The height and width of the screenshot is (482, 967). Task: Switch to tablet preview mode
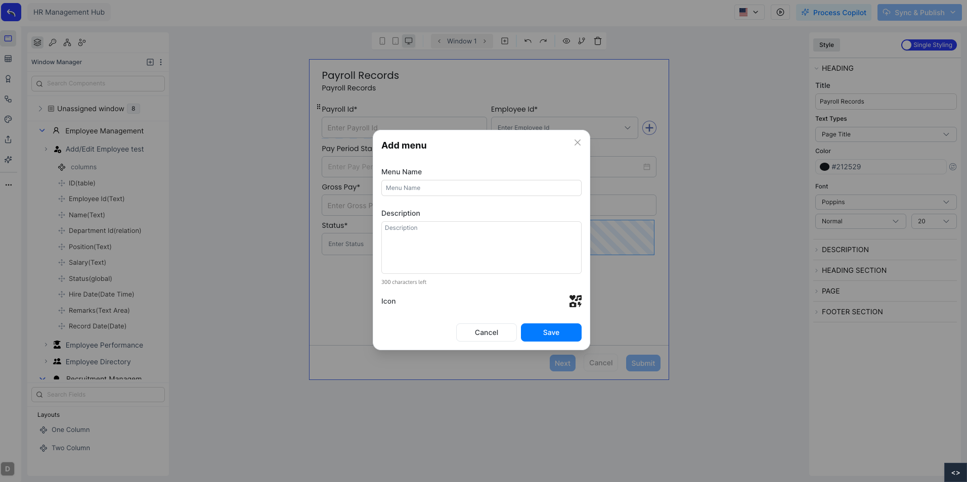click(395, 41)
